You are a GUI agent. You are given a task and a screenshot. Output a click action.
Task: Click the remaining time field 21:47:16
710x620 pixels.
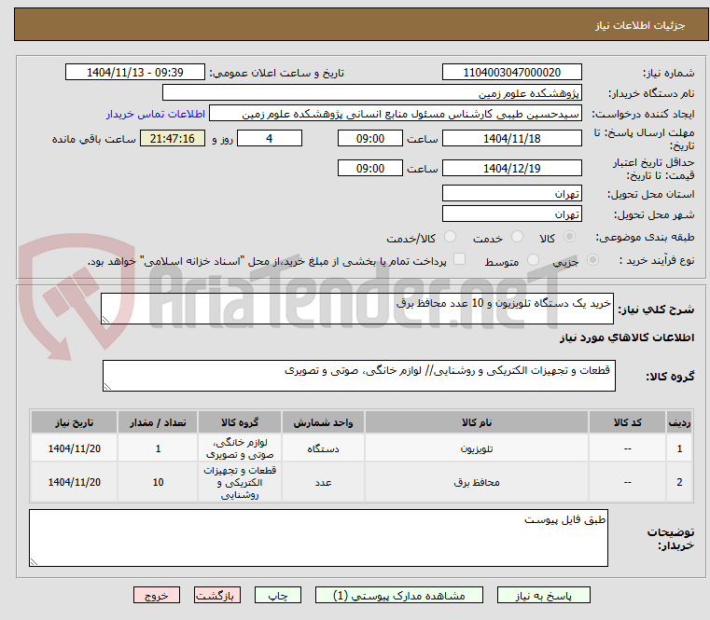pyautogui.click(x=173, y=138)
